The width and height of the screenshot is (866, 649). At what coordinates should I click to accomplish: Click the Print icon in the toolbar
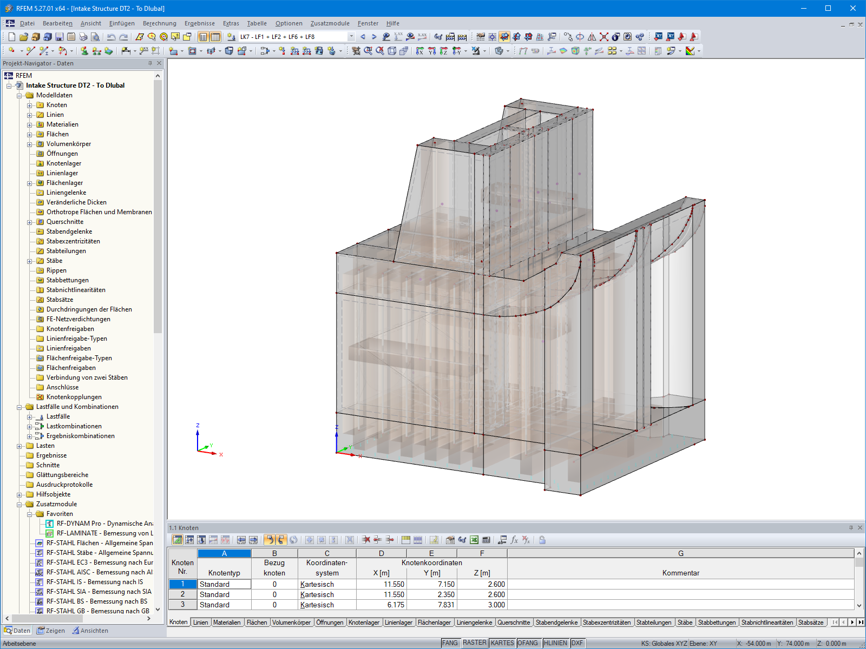(x=83, y=36)
